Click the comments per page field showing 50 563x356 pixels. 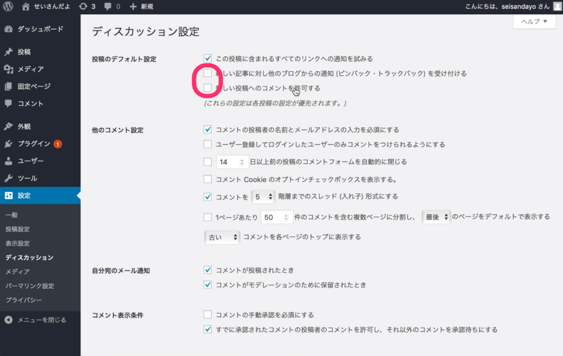pyautogui.click(x=274, y=217)
